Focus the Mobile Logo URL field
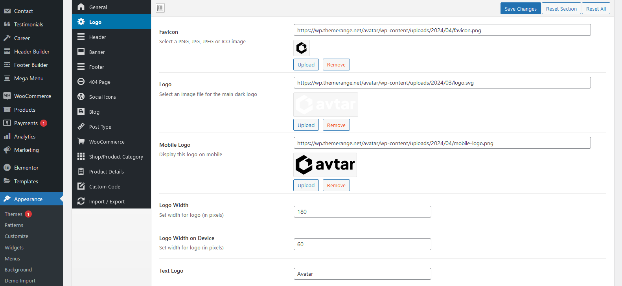The width and height of the screenshot is (622, 286). pyautogui.click(x=442, y=143)
